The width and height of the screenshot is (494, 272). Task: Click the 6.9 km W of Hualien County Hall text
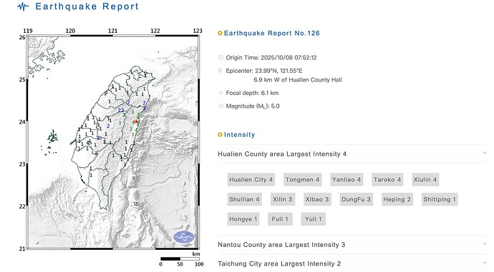click(298, 80)
